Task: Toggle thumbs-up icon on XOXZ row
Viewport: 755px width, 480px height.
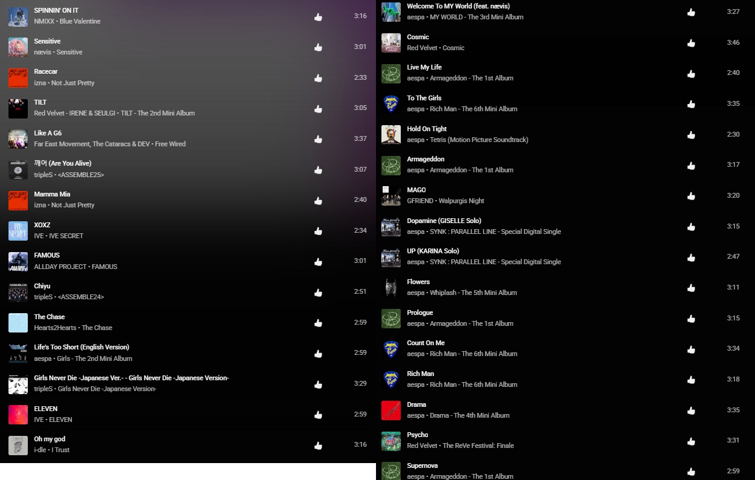Action: pos(318,231)
